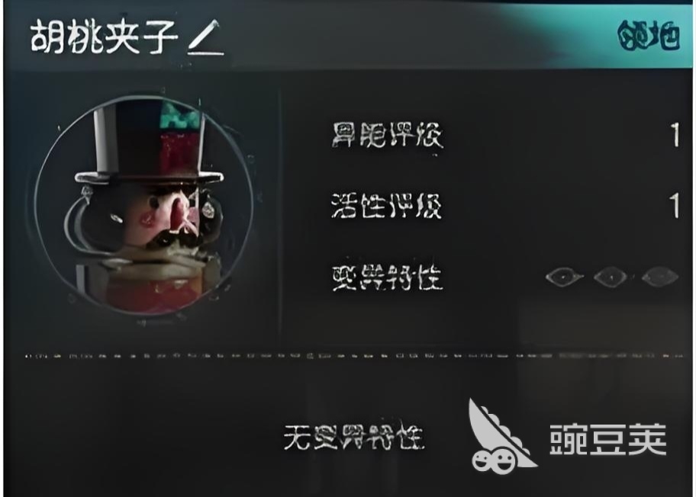Click the 胡桃夹子 name title

tap(105, 37)
